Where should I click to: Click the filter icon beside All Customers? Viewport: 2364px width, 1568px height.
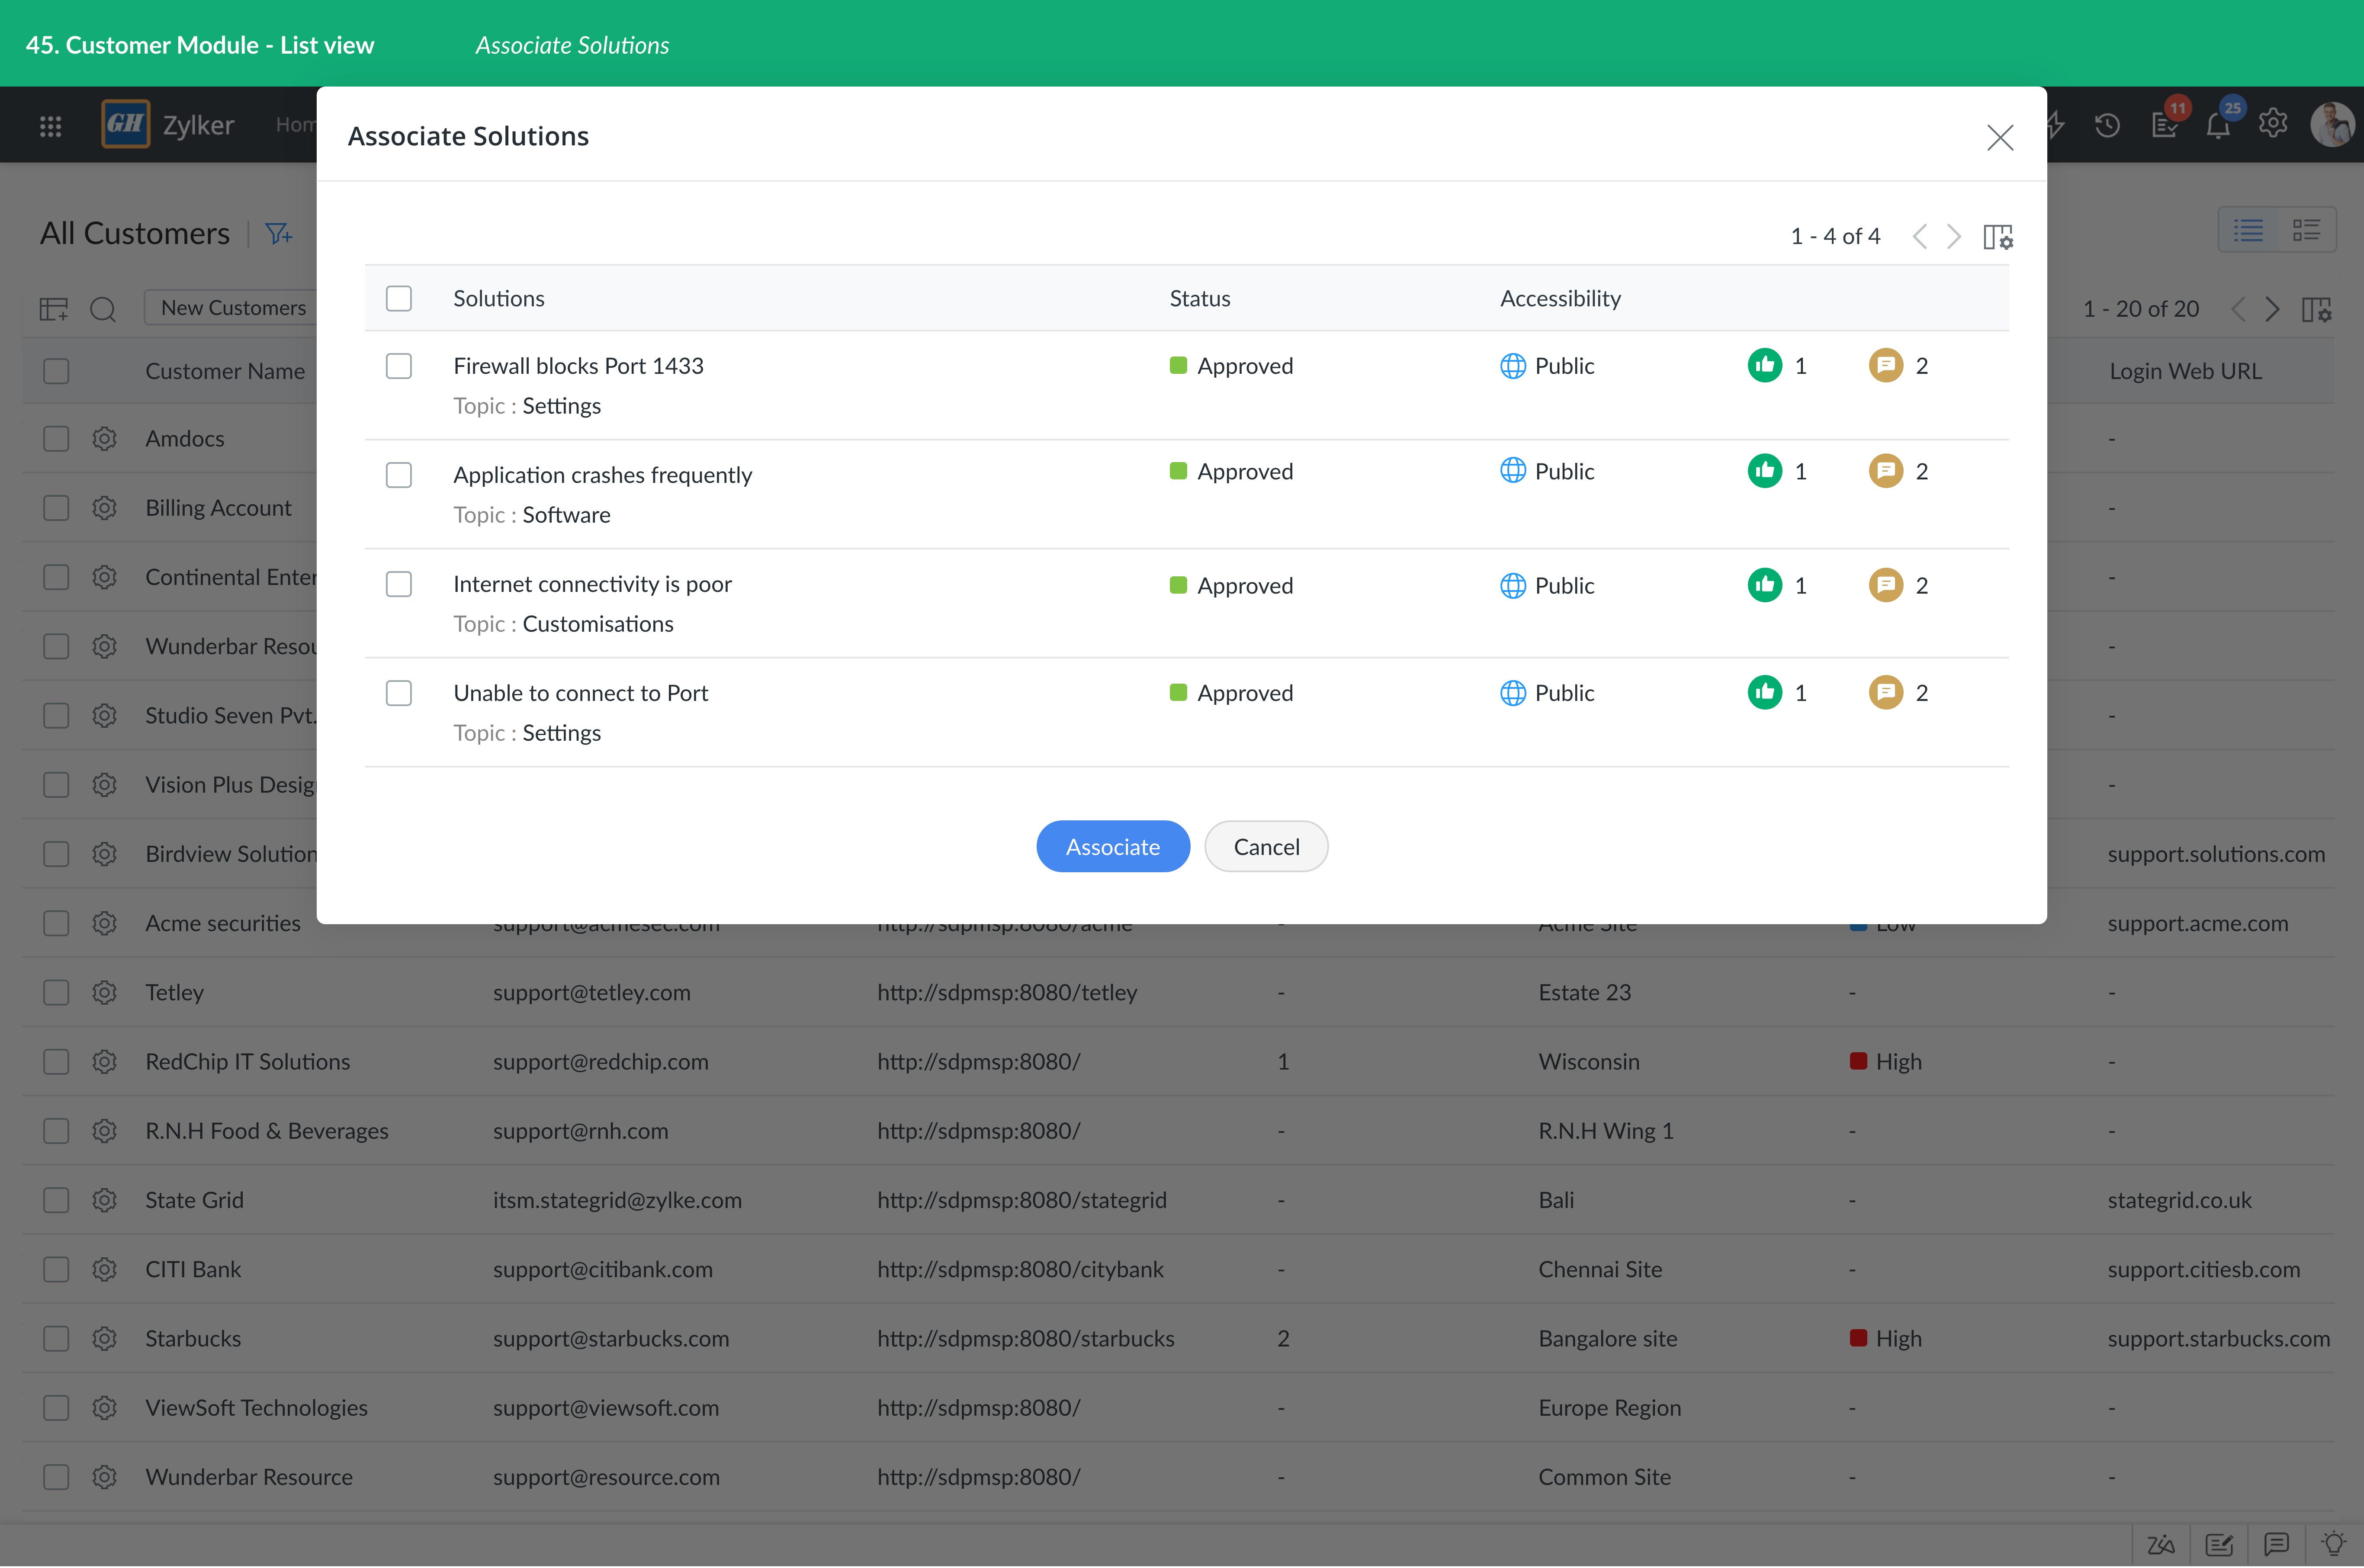[279, 234]
